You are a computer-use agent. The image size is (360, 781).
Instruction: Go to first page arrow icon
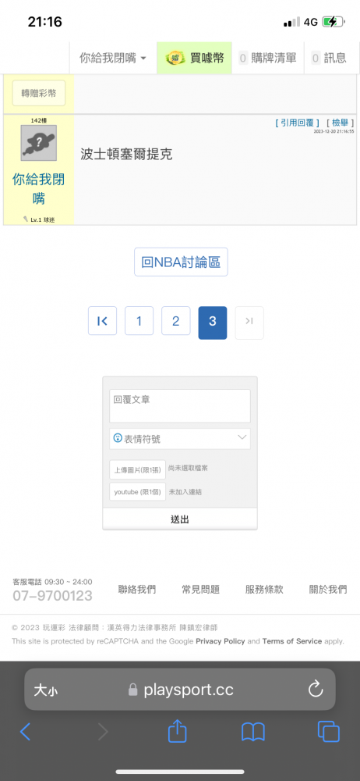102,321
